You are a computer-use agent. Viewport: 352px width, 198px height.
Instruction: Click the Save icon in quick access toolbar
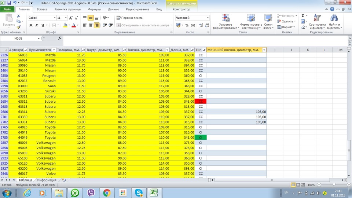point(9,3)
